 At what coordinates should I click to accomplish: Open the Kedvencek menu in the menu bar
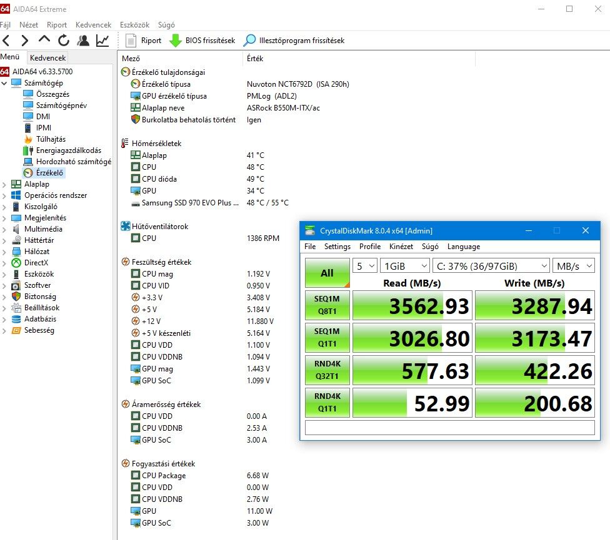click(x=93, y=25)
